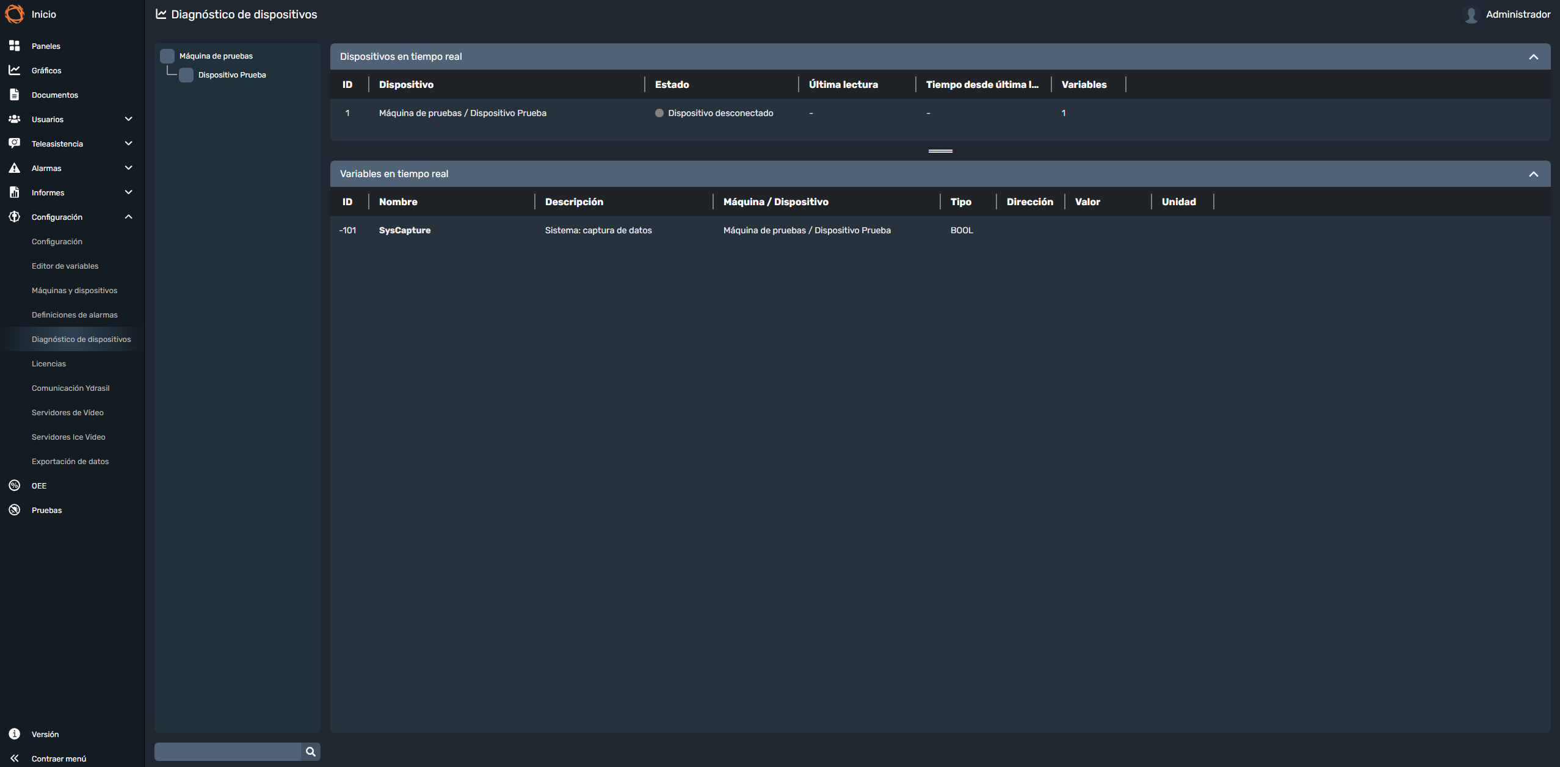Viewport: 1560px width, 767px height.
Task: Click the Paneles icon in sidebar
Action: pyautogui.click(x=14, y=46)
